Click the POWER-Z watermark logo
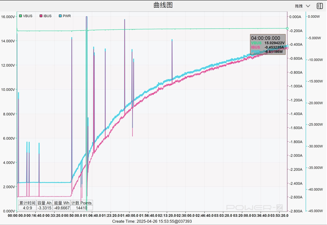327x225 pixels. [x=254, y=207]
